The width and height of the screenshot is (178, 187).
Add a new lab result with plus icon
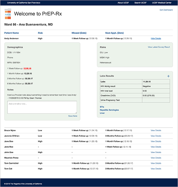click(168, 76)
